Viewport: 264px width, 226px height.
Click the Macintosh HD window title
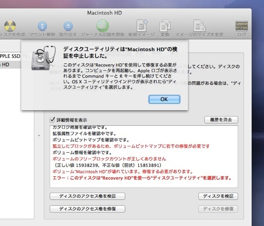105,13
